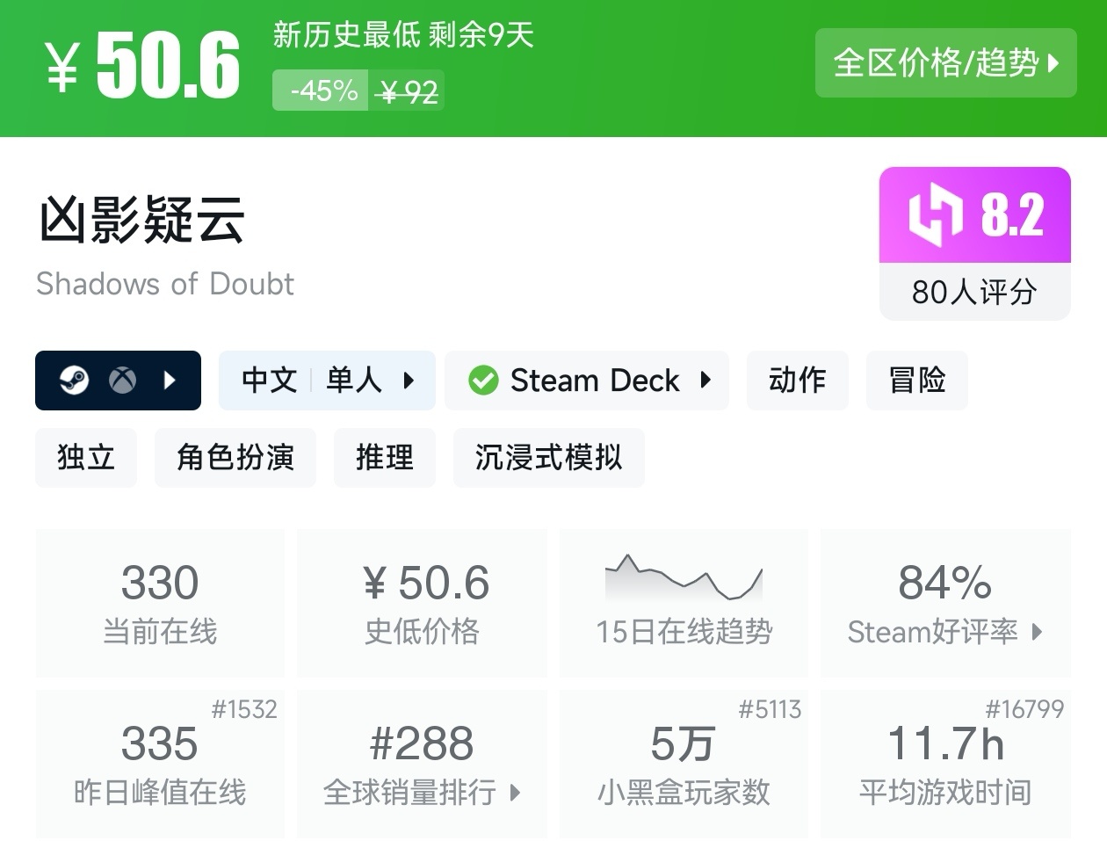The image size is (1107, 841).
Task: Click the 新历史最低 剩余9天 label
Action: coord(403,35)
